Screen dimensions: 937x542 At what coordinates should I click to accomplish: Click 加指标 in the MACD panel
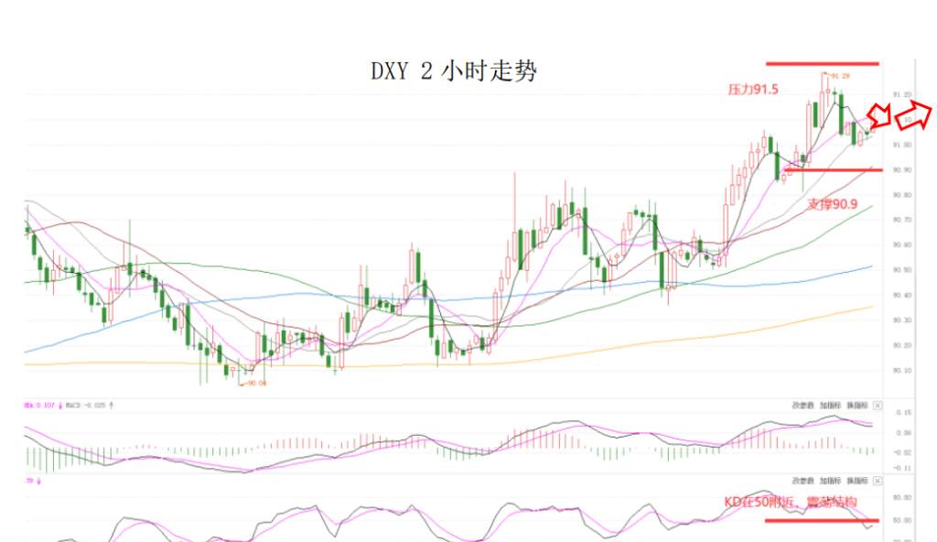pos(830,406)
